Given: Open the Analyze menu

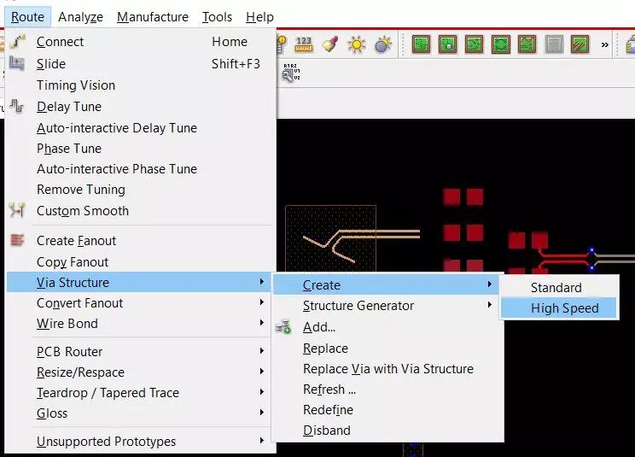Looking at the screenshot, I should (80, 17).
